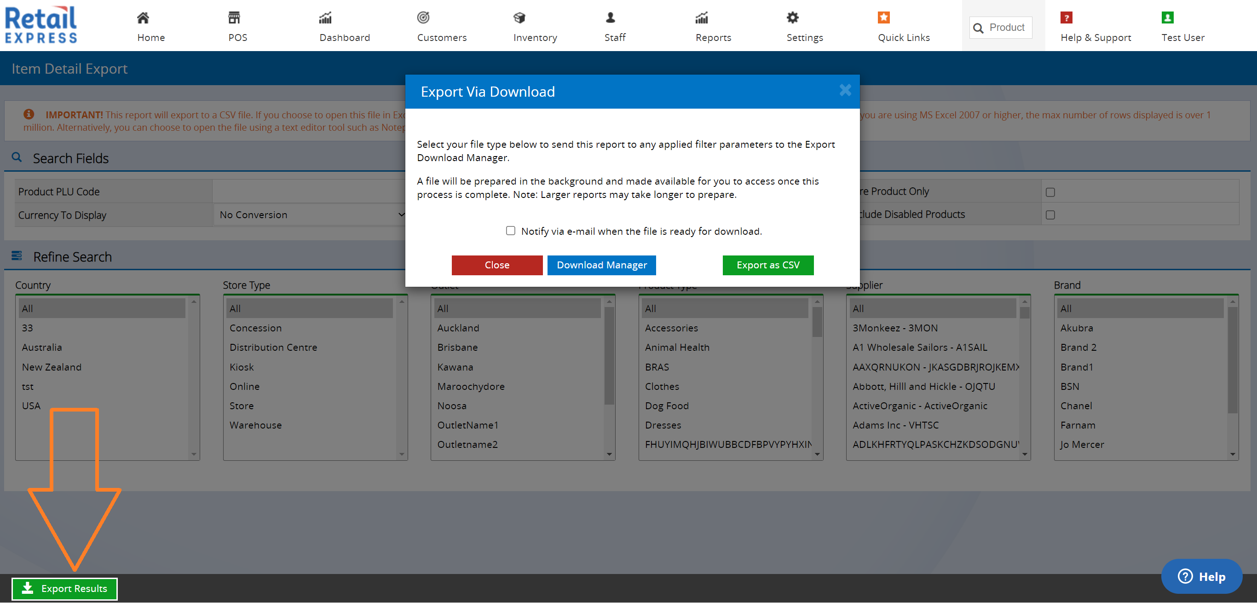Screen dimensions: 1257x603
Task: Click down arrow of Store Type list scrollbar
Action: click(x=402, y=455)
